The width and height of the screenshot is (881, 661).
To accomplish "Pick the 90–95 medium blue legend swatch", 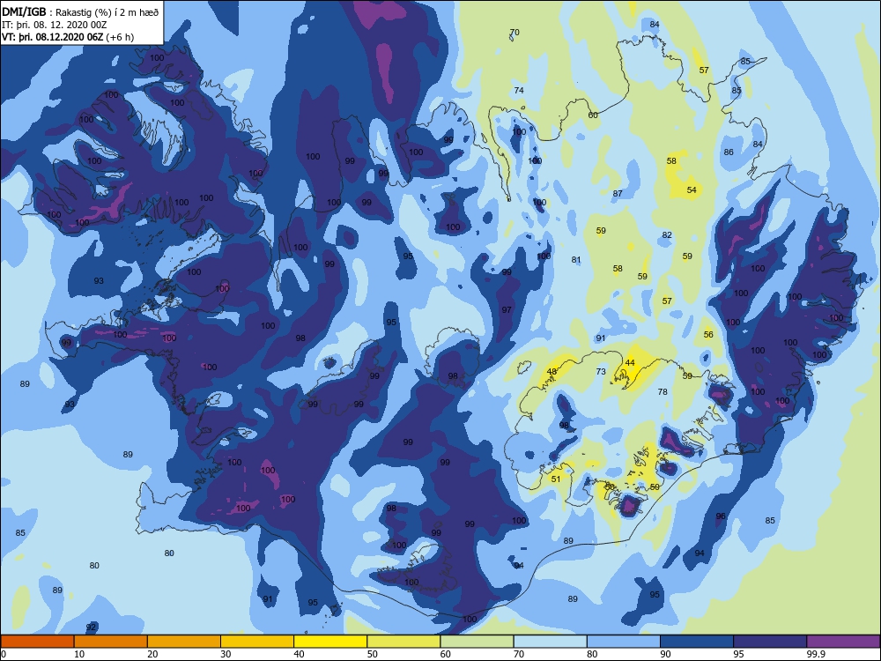I will pyautogui.click(x=697, y=642).
